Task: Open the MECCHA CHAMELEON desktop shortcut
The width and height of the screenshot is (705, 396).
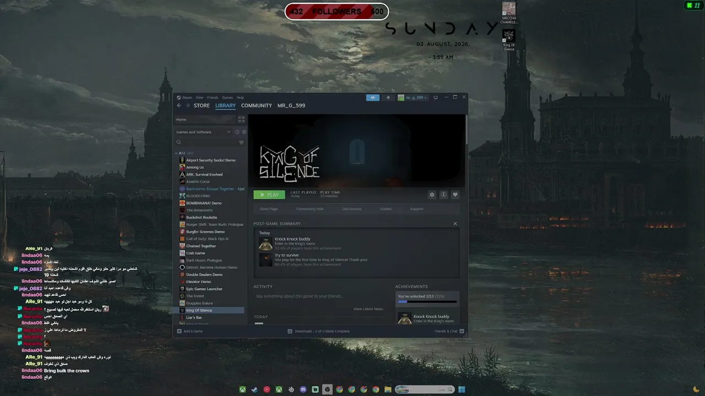Action: coord(509,13)
